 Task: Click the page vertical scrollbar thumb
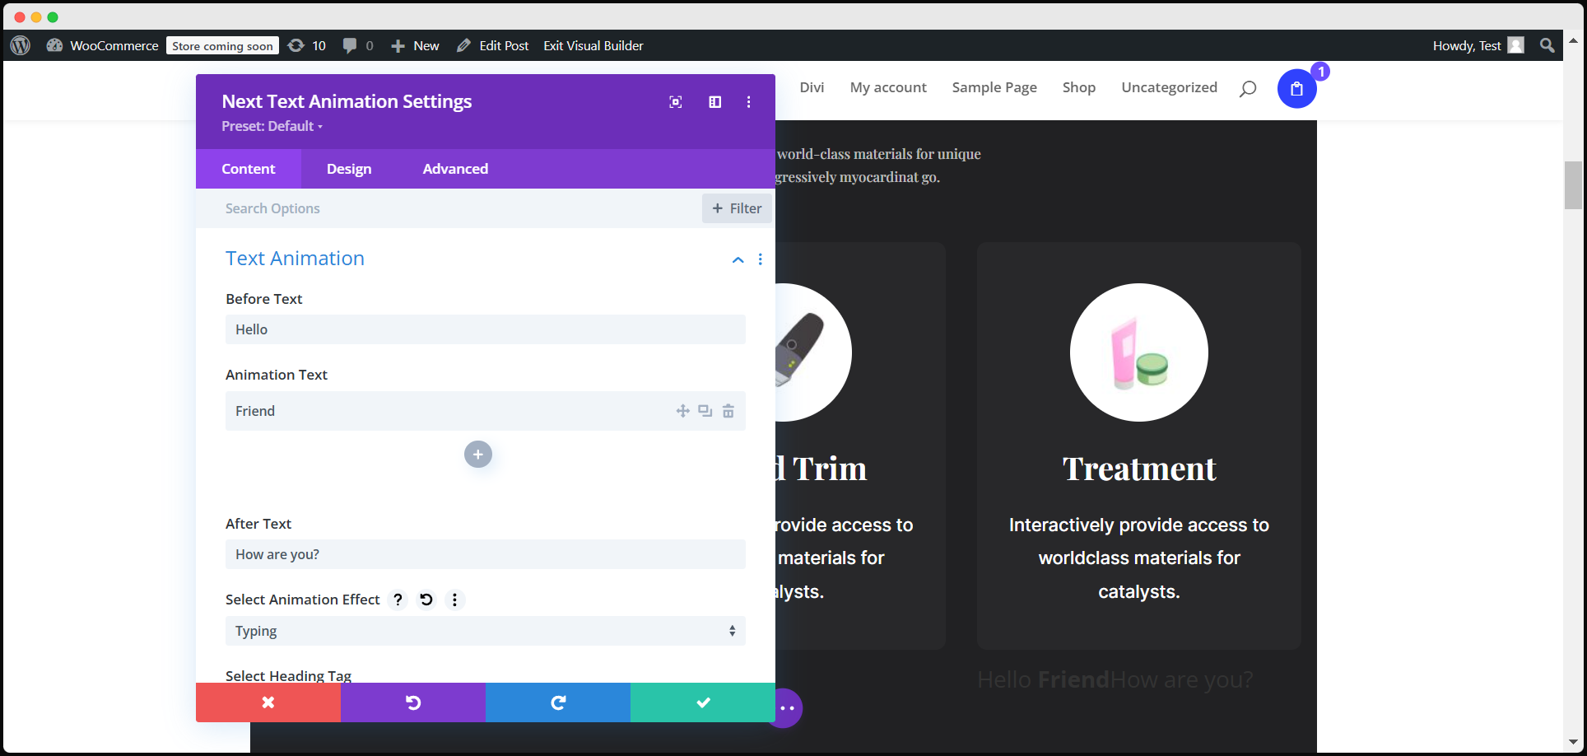click(x=1573, y=185)
